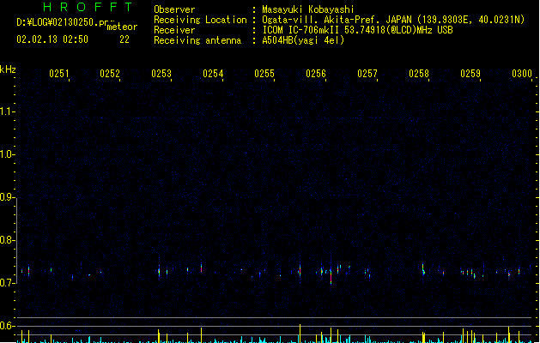540x343 pixels.
Task: Click the 1.1 kHz axis label
Action: coord(7,111)
